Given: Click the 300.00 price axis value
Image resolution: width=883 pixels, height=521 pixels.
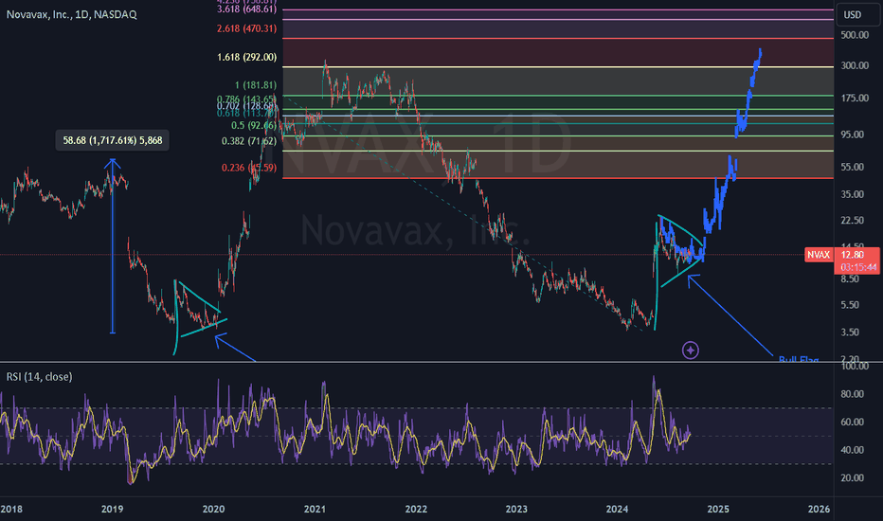Looking at the screenshot, I should pyautogui.click(x=855, y=65).
